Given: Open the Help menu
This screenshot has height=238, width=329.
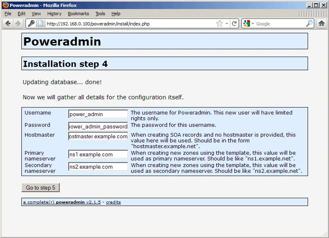Looking at the screenshot, I should coord(116,14).
